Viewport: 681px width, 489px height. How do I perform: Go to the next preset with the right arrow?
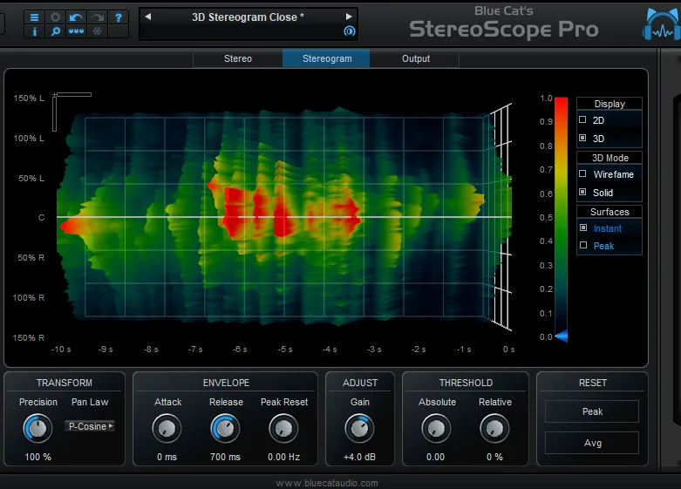[349, 17]
